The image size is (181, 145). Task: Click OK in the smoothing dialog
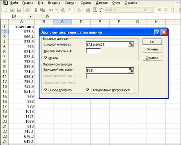pyautogui.click(x=152, y=42)
